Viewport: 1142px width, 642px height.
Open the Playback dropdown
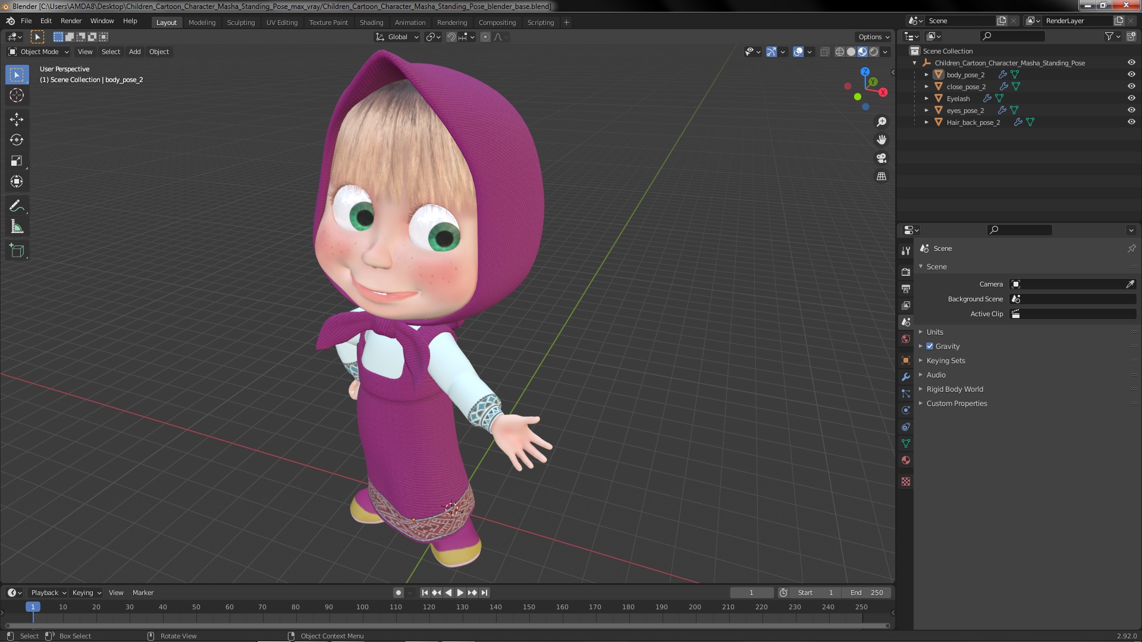tap(48, 593)
